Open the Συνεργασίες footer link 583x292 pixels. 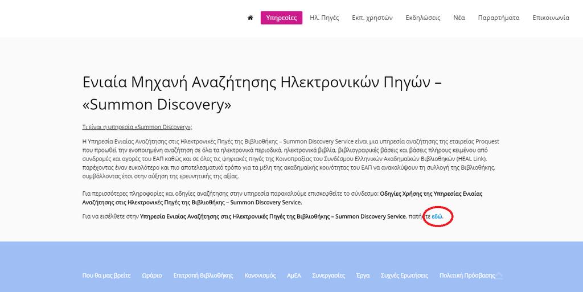pyautogui.click(x=329, y=275)
